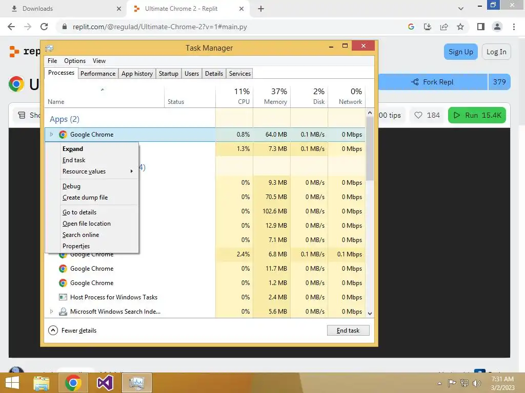Click the volume speaker tray icon
This screenshot has height=393, width=525.
tap(476, 383)
